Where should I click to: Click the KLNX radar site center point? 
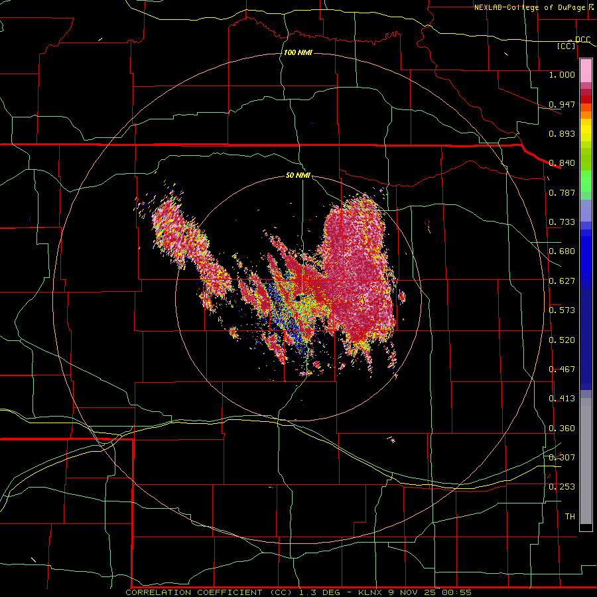coord(299,298)
